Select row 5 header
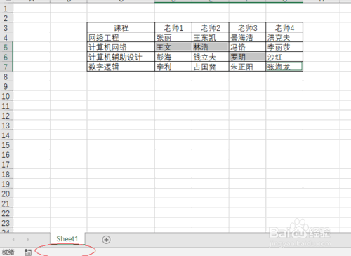This screenshot has height=256, width=351. tap(6, 48)
